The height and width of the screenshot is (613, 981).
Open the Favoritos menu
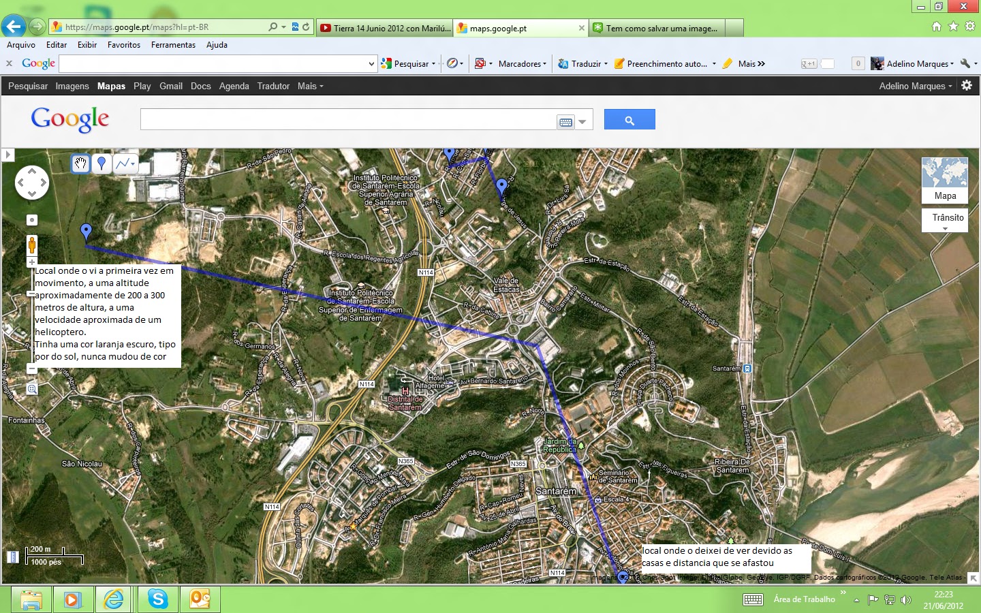click(x=124, y=45)
